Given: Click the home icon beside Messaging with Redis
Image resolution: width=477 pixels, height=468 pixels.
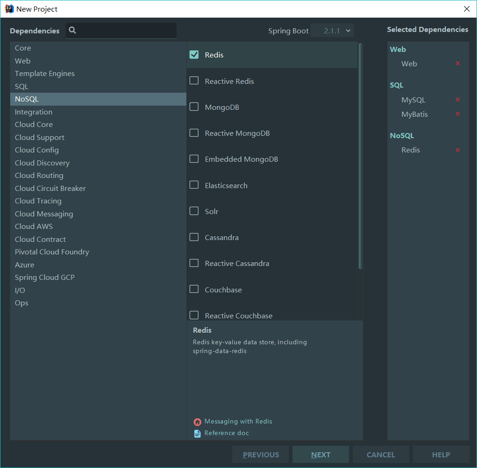Looking at the screenshot, I should point(197,422).
